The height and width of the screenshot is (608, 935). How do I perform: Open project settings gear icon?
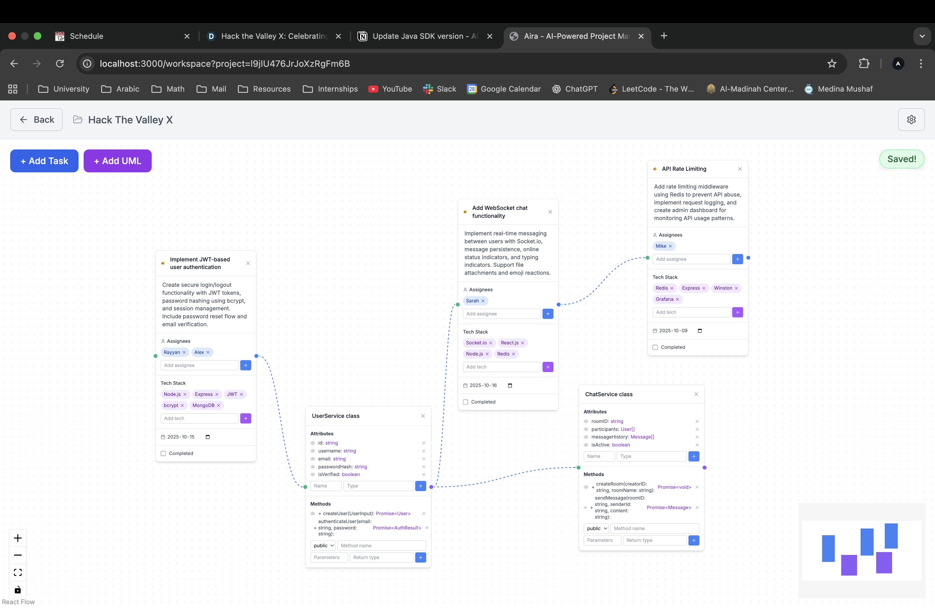coord(911,119)
